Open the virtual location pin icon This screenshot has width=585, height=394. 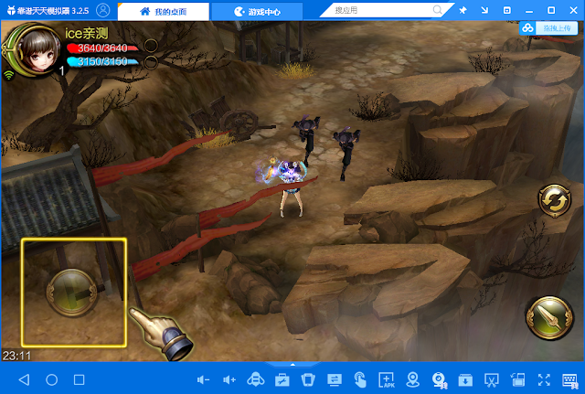[x=412, y=379]
